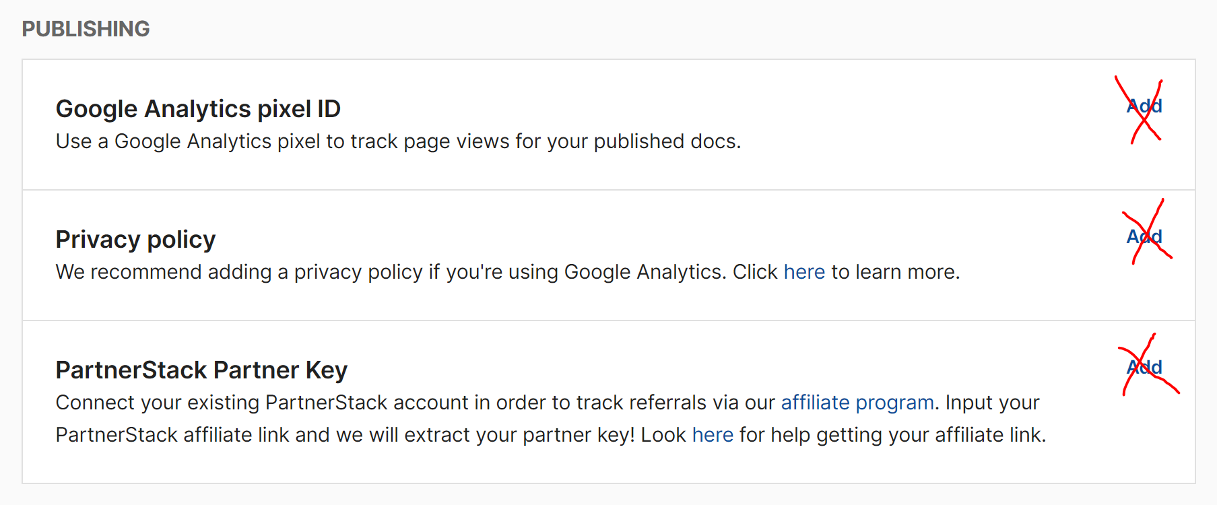Add a PartnerStack Partner Key
The width and height of the screenshot is (1217, 505).
pyautogui.click(x=1144, y=368)
